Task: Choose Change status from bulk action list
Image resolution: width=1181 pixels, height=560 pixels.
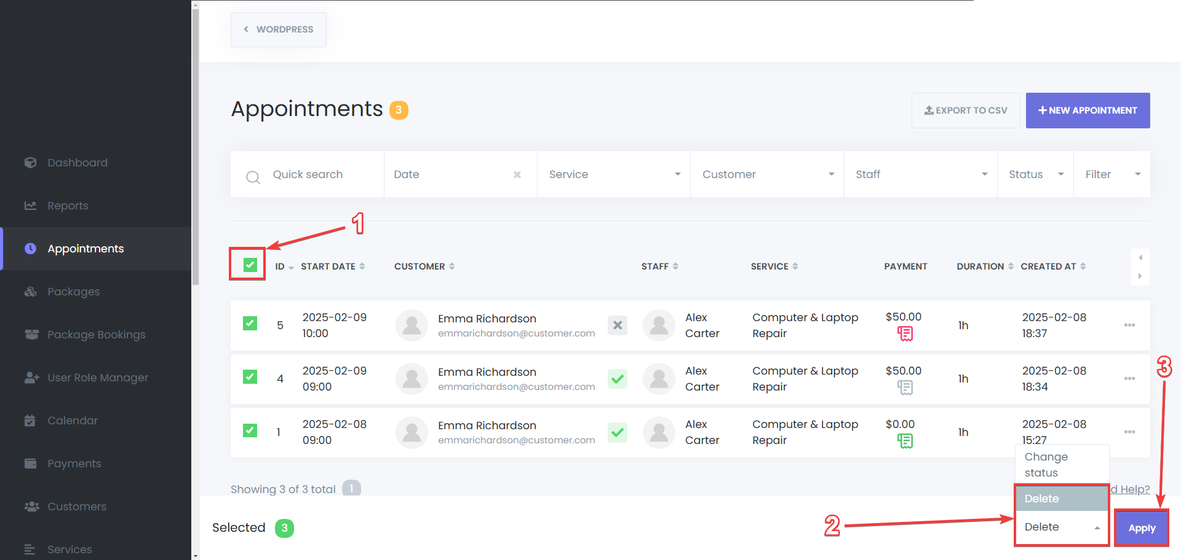Action: coord(1046,465)
